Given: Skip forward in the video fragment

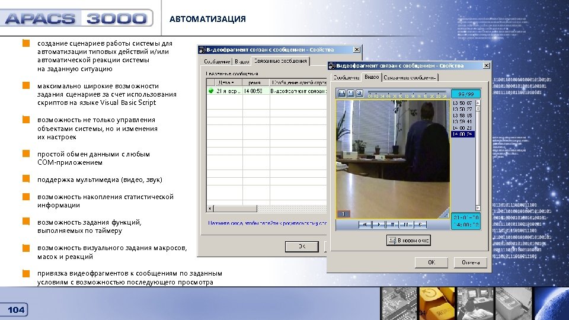Looking at the screenshot, I should (420, 225).
